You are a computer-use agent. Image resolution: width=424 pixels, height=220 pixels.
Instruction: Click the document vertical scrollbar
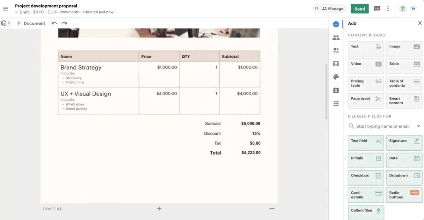[326, 91]
